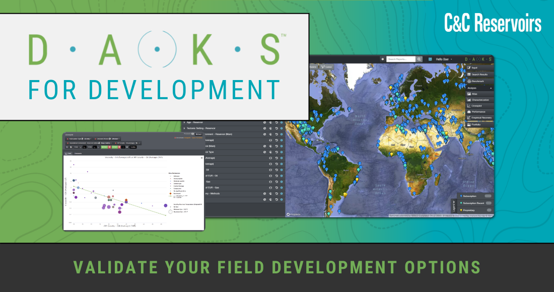Open the Characterization panel
Viewport: 554px width, 292px height.
(478, 100)
